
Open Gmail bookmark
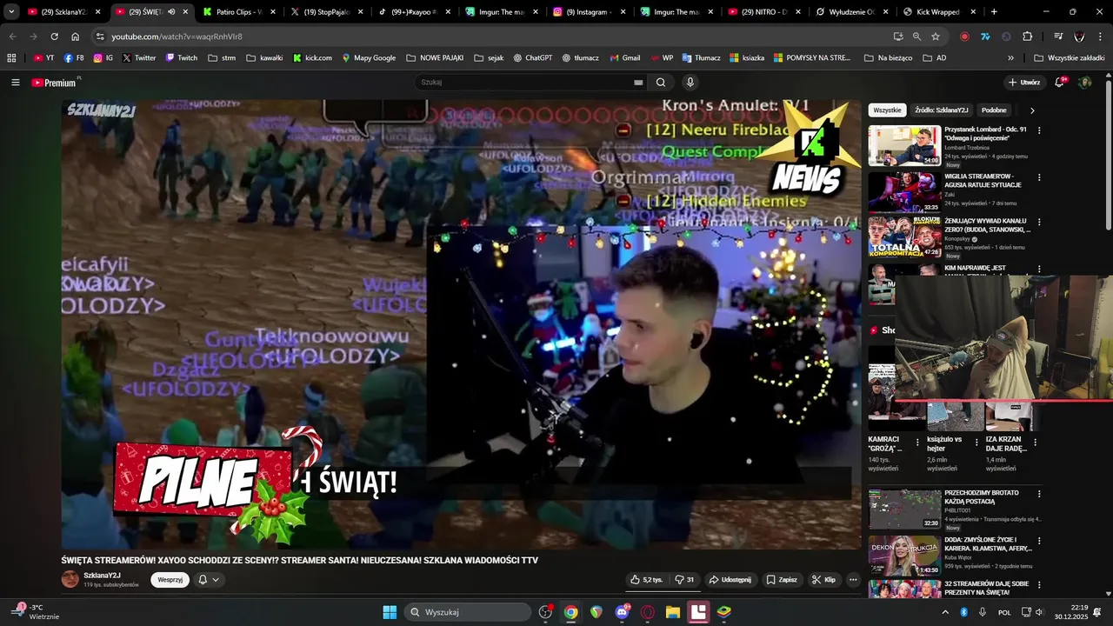click(x=625, y=58)
